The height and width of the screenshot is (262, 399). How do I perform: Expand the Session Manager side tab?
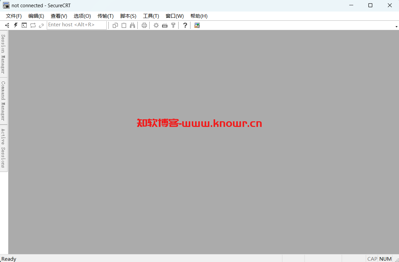3,54
